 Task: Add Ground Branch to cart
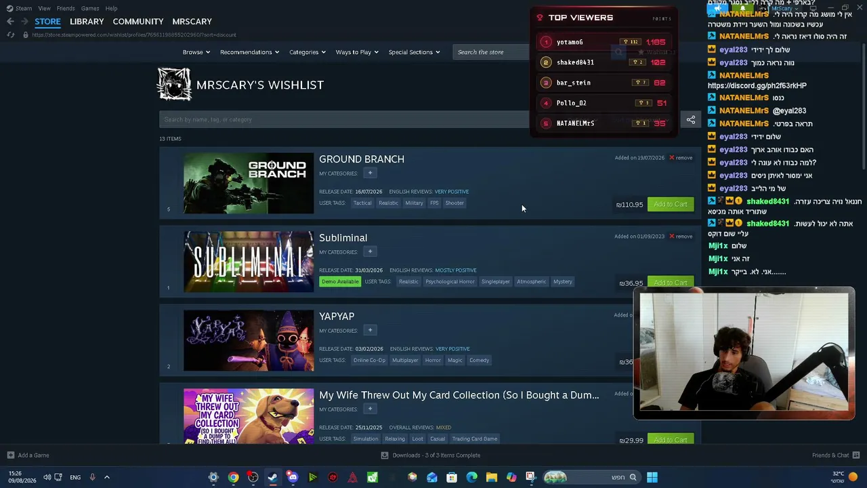click(671, 204)
